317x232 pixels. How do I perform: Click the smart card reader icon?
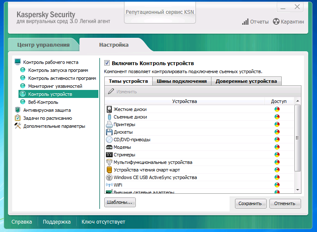click(x=109, y=170)
